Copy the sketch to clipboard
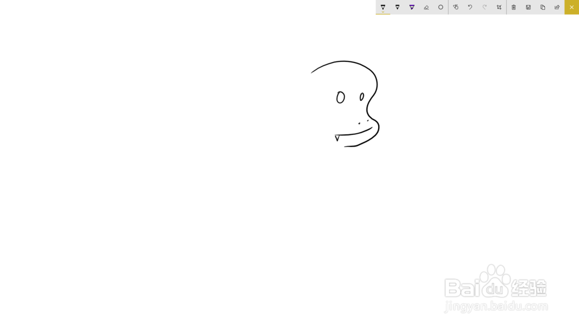The height and width of the screenshot is (326, 579). [543, 7]
